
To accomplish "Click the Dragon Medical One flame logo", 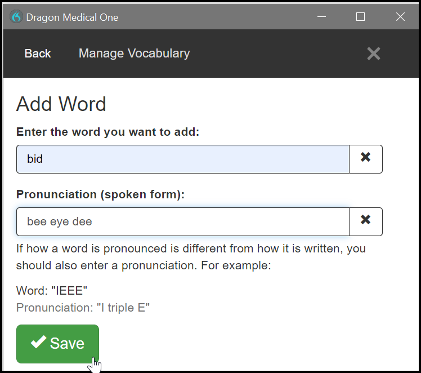I will pyautogui.click(x=16, y=17).
